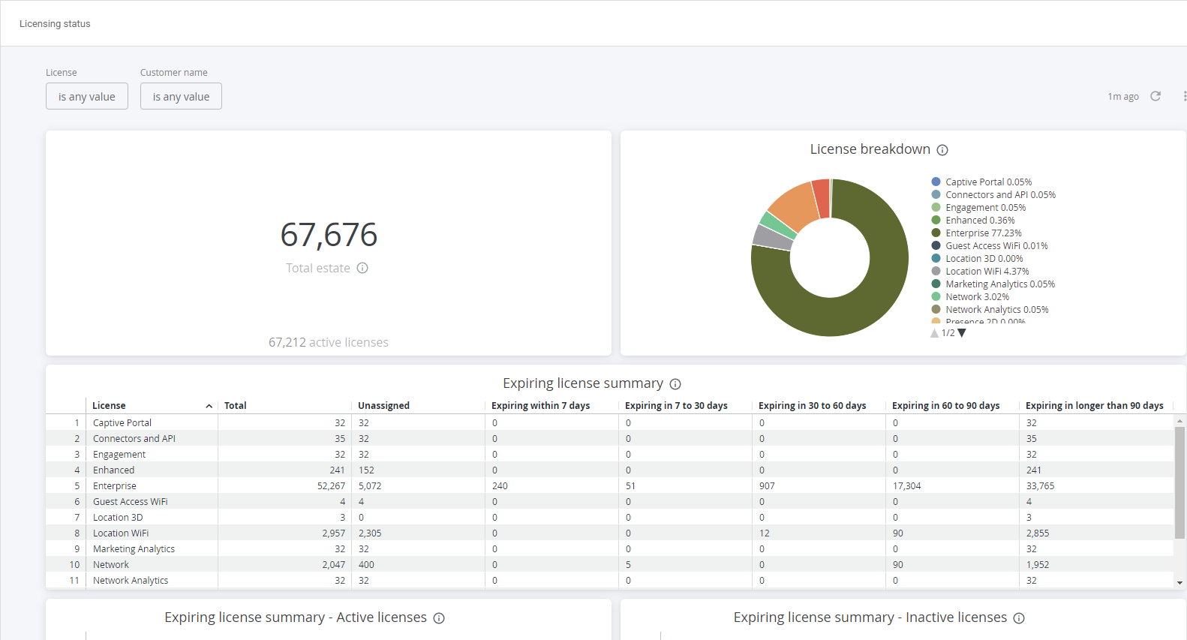The width and height of the screenshot is (1187, 640).
Task: Click info icon for Active licenses summary
Action: click(x=439, y=618)
